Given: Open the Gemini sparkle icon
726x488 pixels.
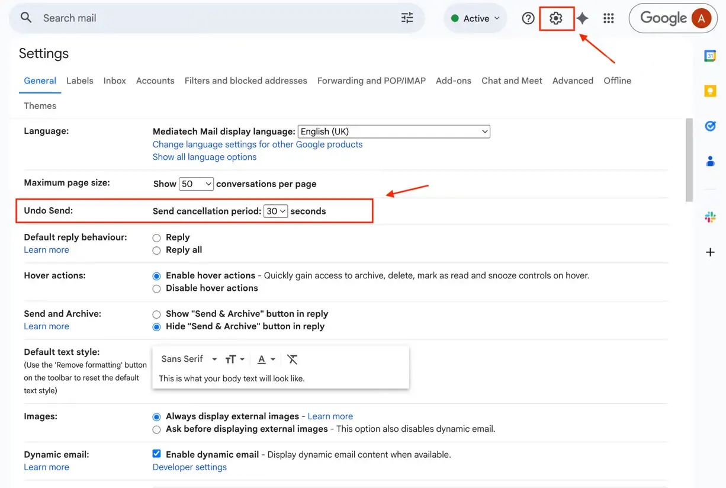Looking at the screenshot, I should pos(583,18).
